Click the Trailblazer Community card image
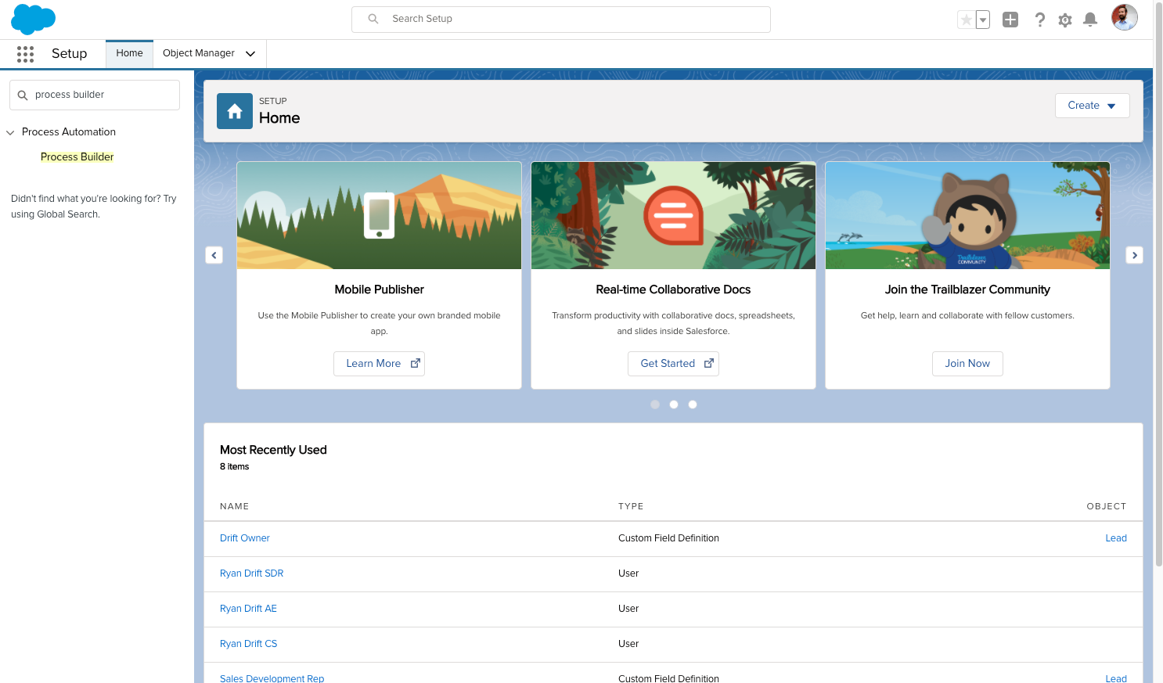 click(x=967, y=216)
